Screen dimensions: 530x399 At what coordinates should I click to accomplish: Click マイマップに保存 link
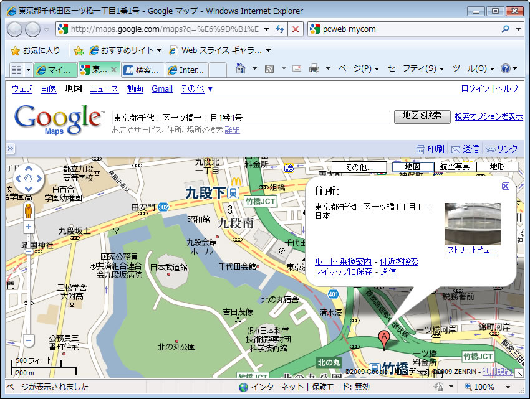344,272
